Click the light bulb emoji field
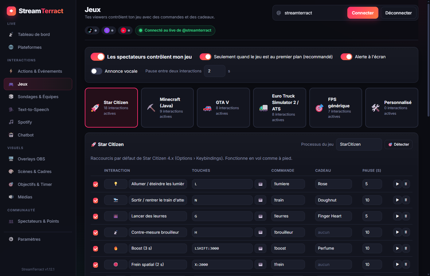 [x=116, y=184]
